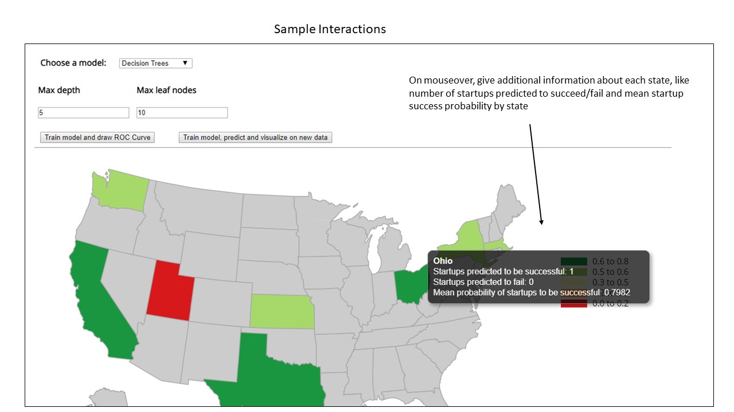Select the light green Kansas state

point(282,312)
